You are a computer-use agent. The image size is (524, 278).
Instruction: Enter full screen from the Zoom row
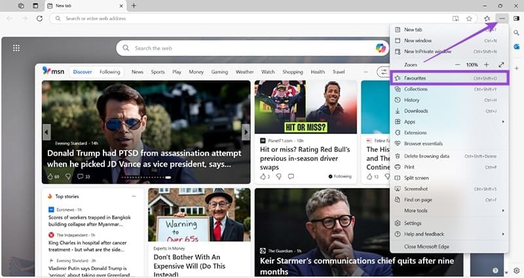coord(501,65)
